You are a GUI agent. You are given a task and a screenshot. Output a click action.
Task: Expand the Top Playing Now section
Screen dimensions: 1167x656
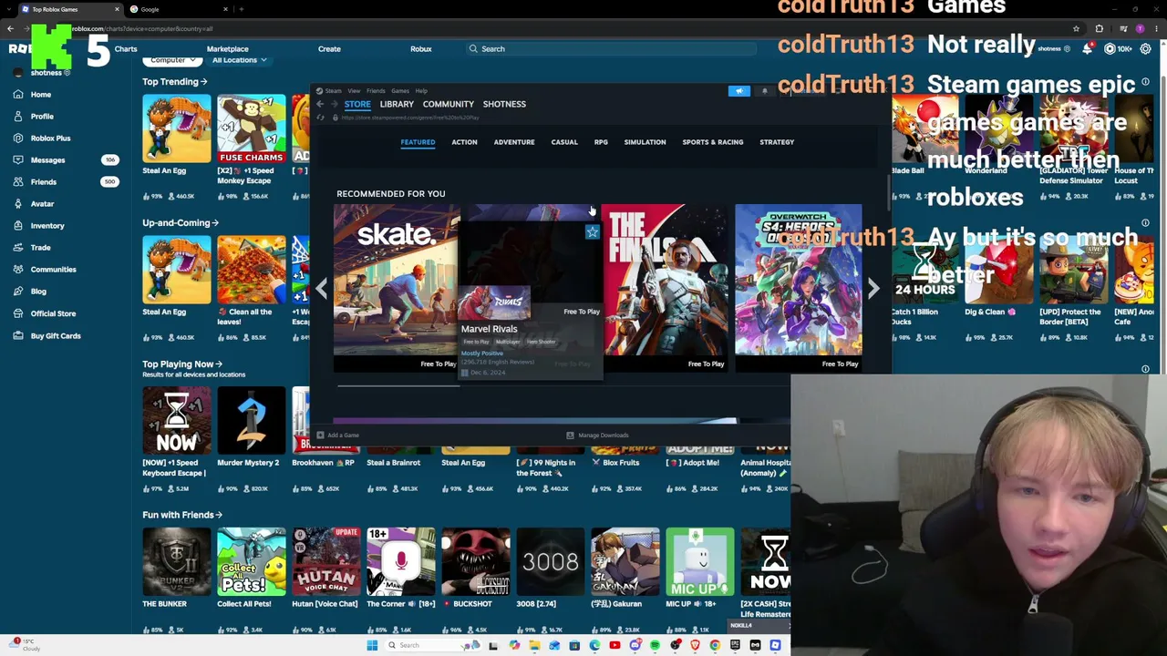pyautogui.click(x=182, y=364)
